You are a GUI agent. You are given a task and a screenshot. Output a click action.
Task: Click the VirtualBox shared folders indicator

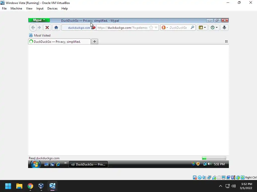[x=219, y=177]
